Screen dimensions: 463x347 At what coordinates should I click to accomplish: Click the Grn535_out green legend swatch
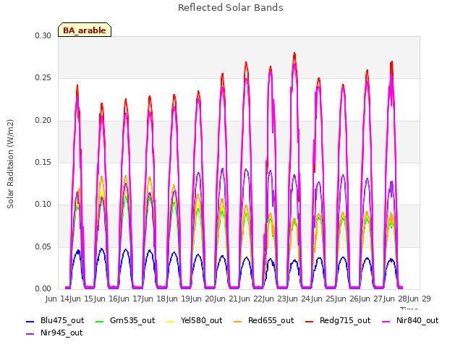pos(100,321)
